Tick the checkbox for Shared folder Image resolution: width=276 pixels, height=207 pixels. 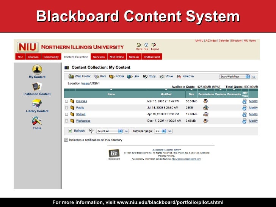[x=67, y=114]
